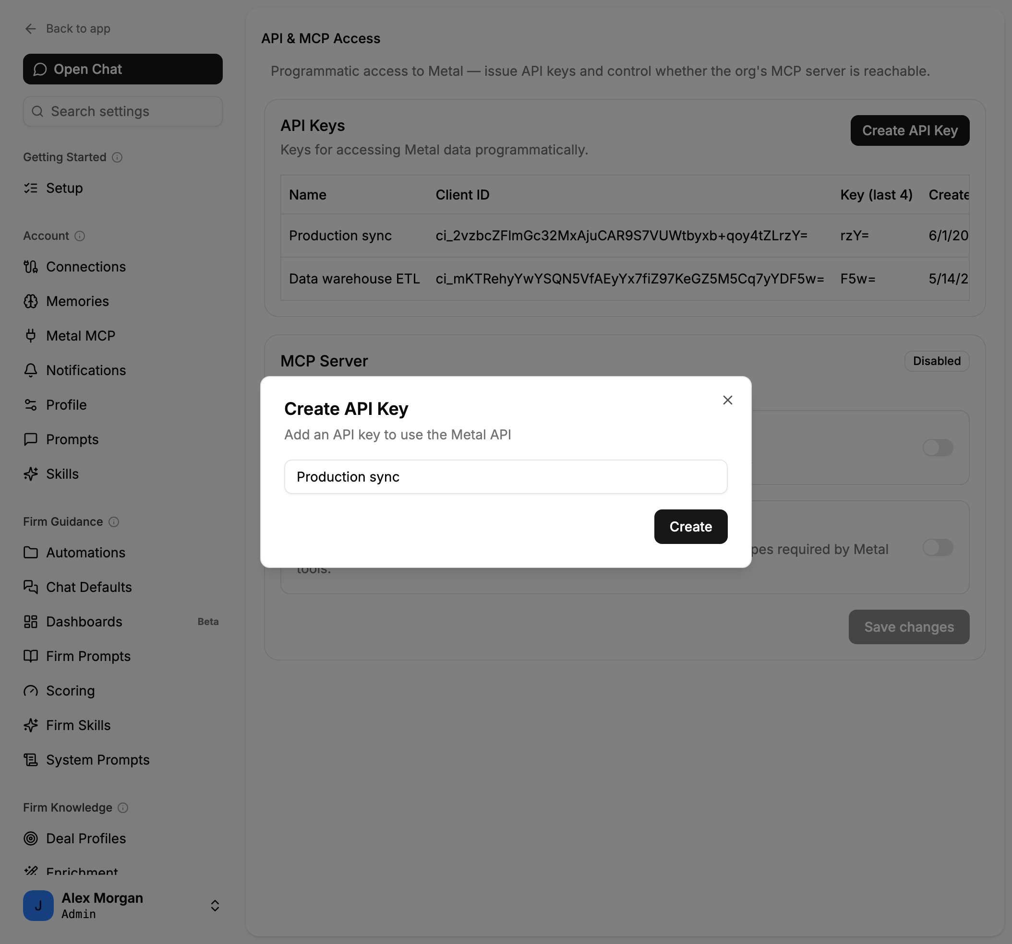Toggle the first MCP Server switch

pyautogui.click(x=938, y=448)
